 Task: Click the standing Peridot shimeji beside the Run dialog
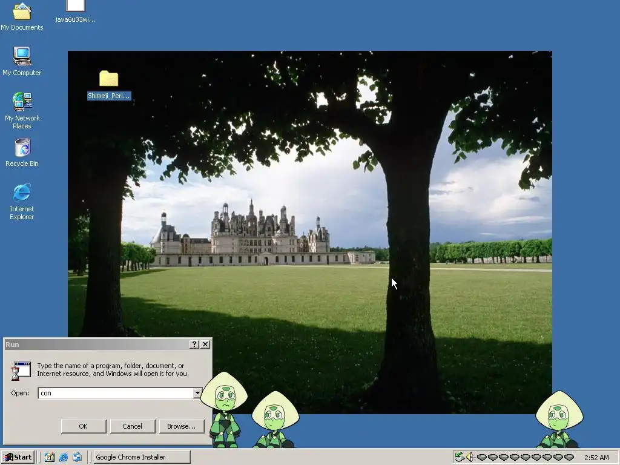[x=224, y=410]
